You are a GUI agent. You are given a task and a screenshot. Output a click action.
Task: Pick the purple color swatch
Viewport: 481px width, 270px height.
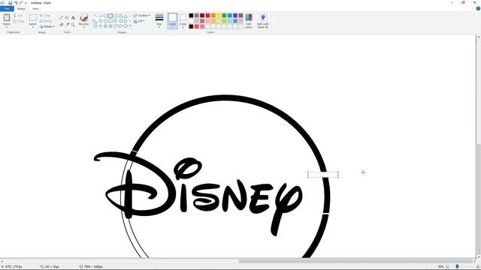[x=240, y=16]
